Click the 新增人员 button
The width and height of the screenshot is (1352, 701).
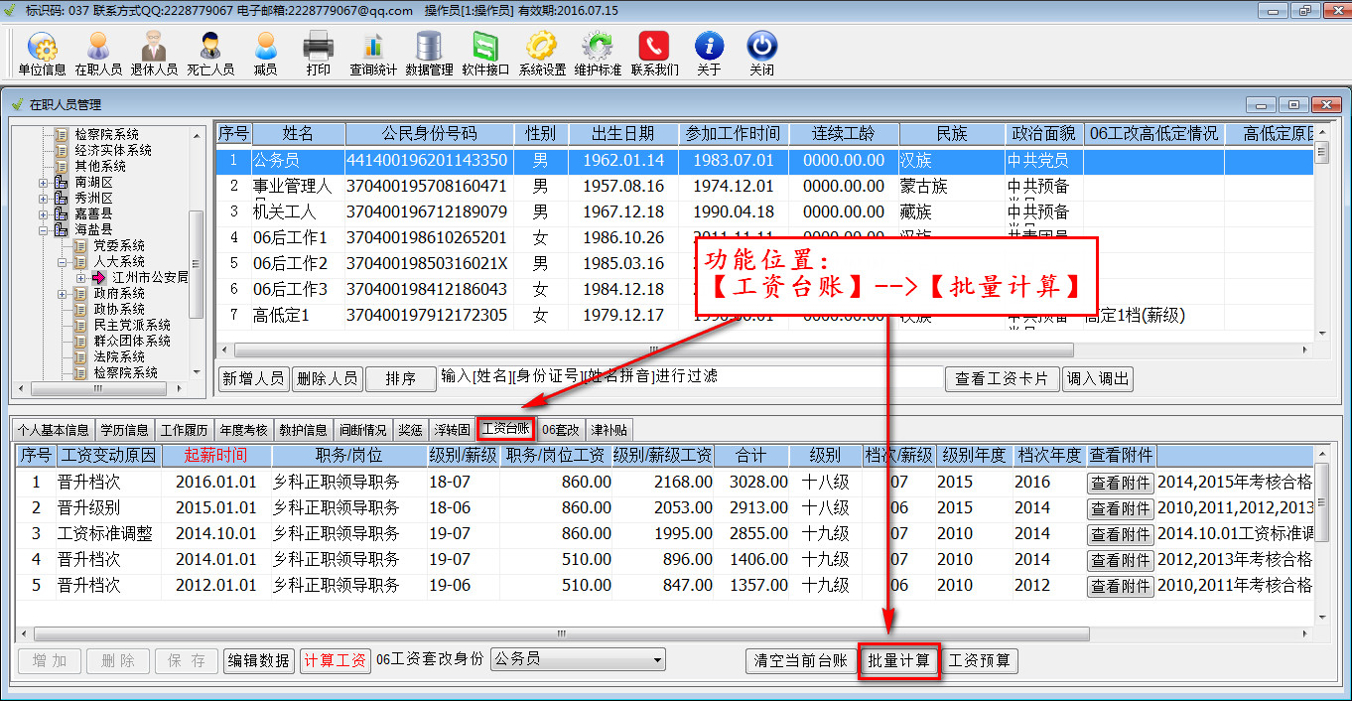253,378
